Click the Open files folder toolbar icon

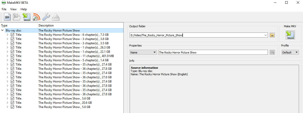coord(17,17)
